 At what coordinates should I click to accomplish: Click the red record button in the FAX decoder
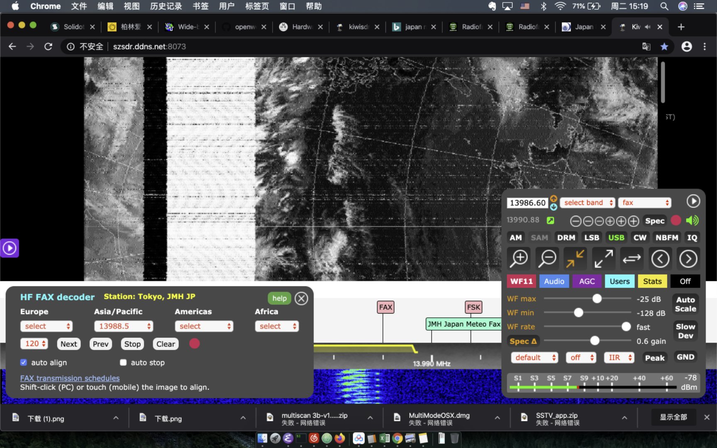tap(194, 343)
